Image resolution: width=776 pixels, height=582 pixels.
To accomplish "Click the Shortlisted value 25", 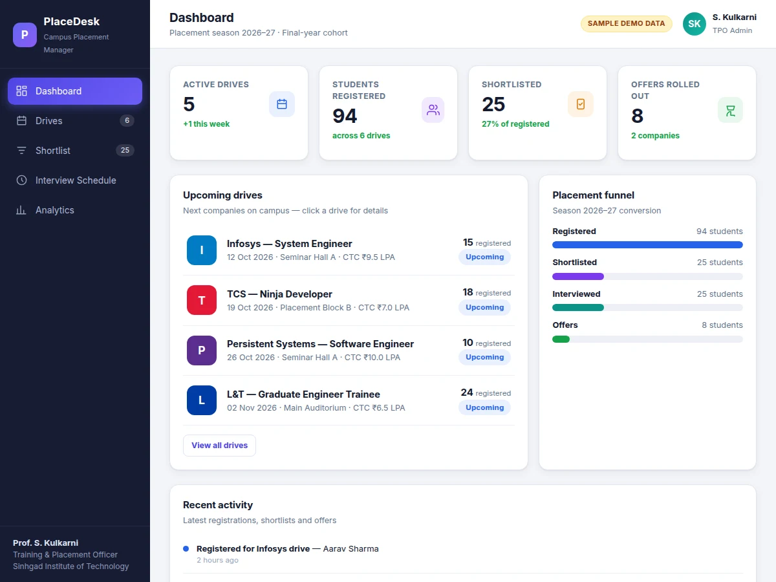I will coord(493,104).
